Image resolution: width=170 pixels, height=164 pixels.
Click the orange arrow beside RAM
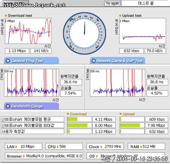pyautogui.click(x=141, y=147)
